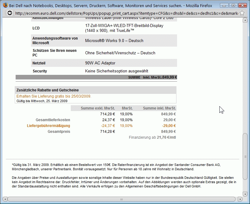Click 'Keine Sicherheitsoption ausgewählt'

(x=116, y=71)
